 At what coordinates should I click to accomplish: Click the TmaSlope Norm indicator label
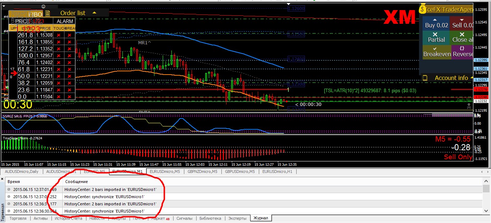pos(22,138)
